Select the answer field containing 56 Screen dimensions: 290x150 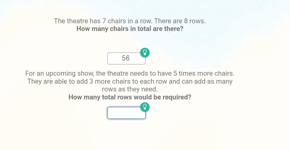click(127, 58)
